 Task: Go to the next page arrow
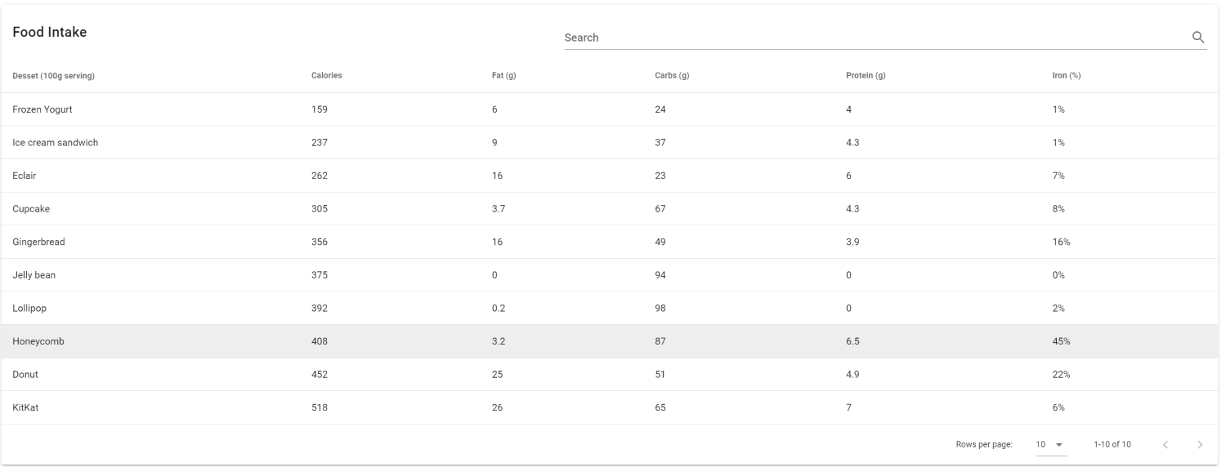tap(1200, 445)
